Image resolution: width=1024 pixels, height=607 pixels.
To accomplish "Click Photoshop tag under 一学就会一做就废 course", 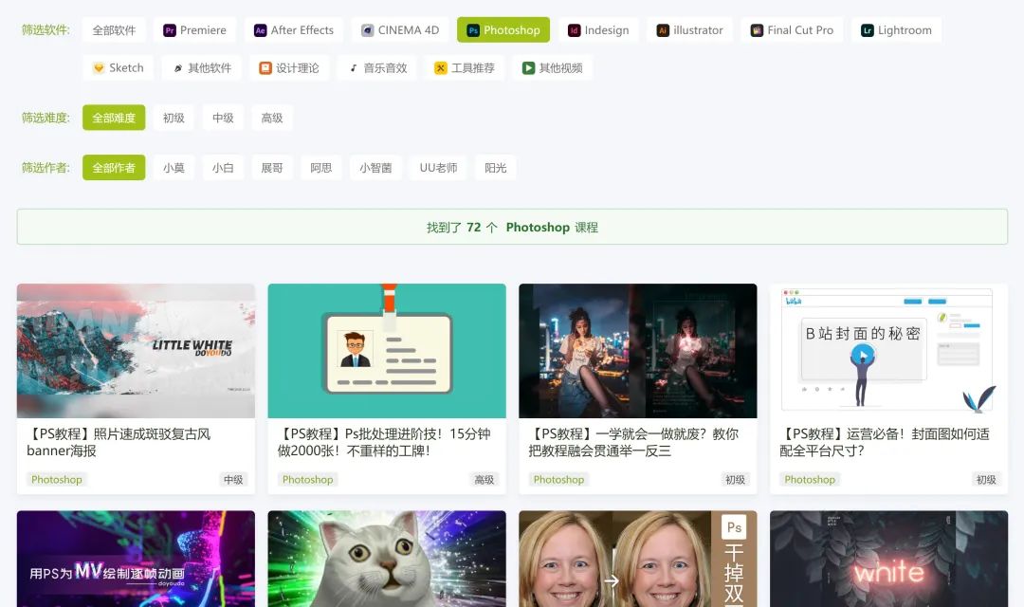I will (x=558, y=480).
